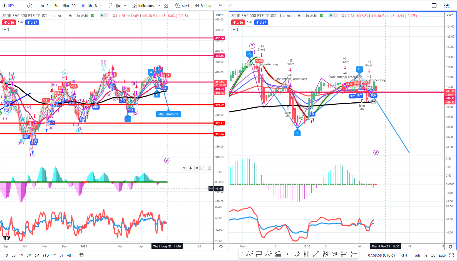Expand favorite indicators dropdown next to Indicators
Screen dimensions: 457x261
[159, 6]
